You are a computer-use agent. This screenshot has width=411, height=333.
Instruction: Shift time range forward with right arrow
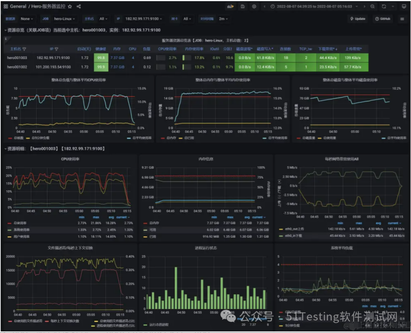[364, 6]
